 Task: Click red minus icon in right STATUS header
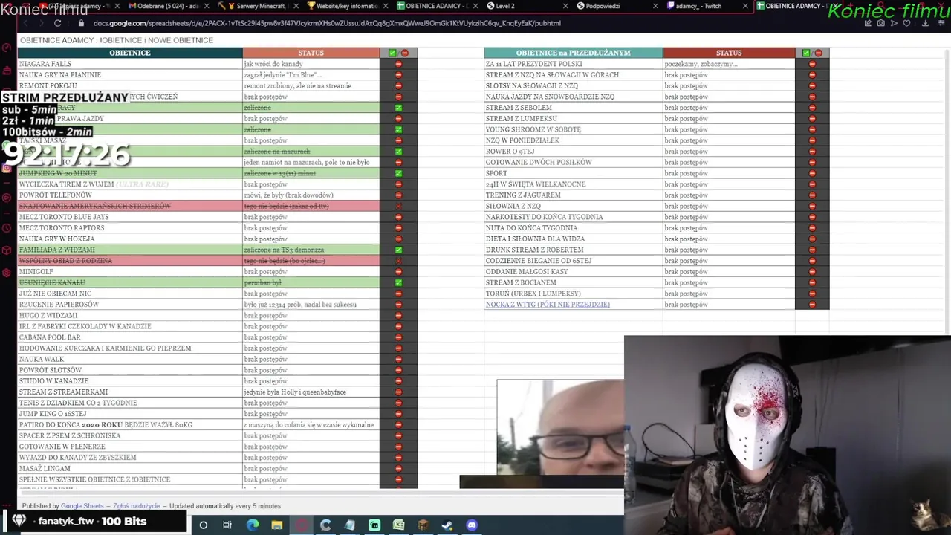pos(818,53)
